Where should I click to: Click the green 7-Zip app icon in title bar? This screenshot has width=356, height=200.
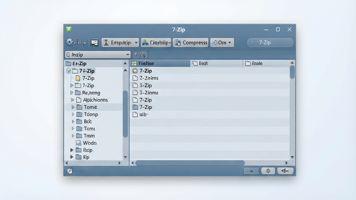tap(69, 29)
